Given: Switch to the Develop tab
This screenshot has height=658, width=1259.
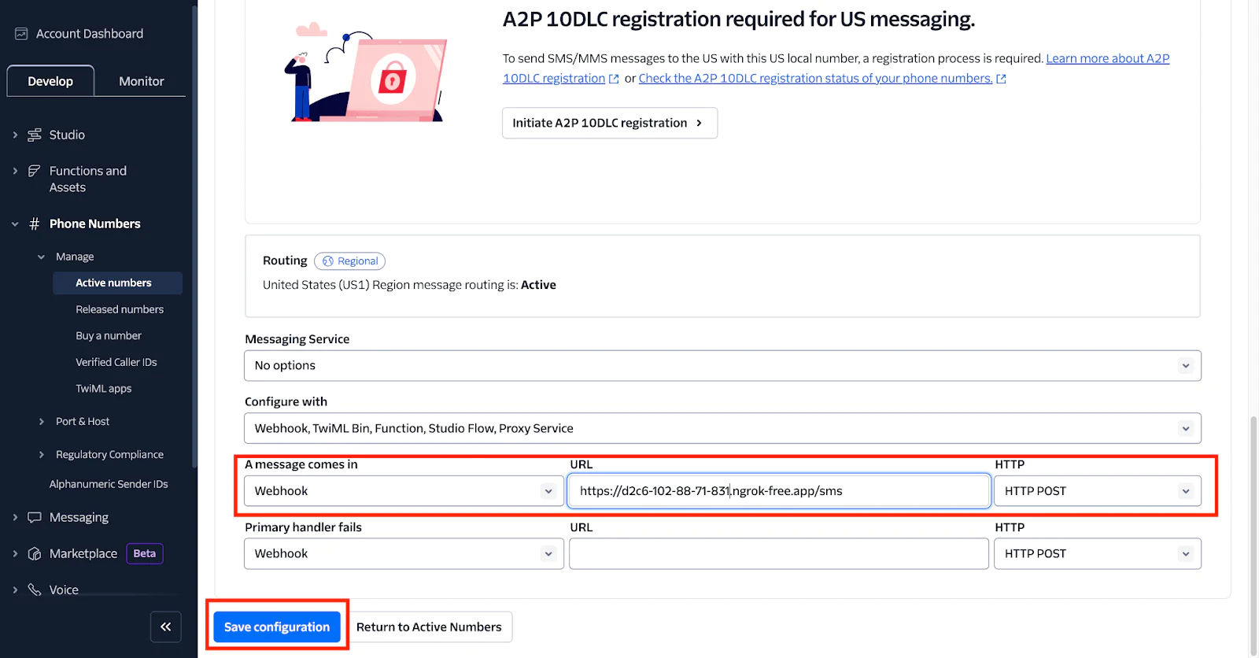Looking at the screenshot, I should 50,81.
